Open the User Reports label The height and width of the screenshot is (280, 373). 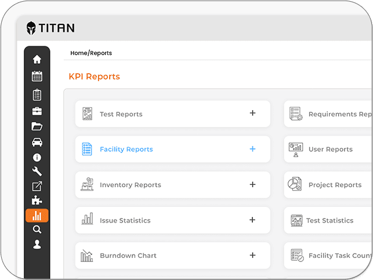[x=331, y=149]
